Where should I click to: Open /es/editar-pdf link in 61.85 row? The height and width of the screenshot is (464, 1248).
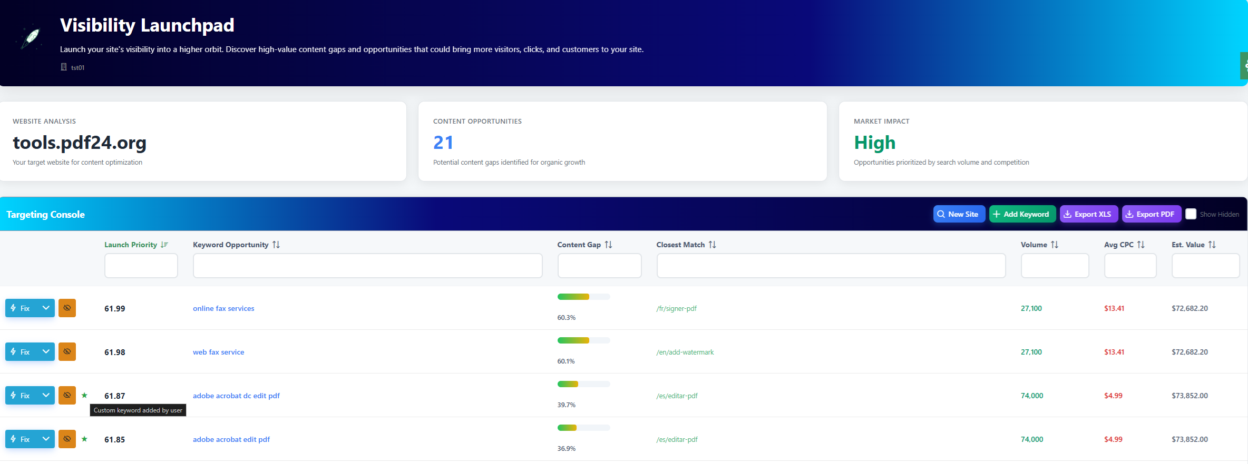(677, 439)
